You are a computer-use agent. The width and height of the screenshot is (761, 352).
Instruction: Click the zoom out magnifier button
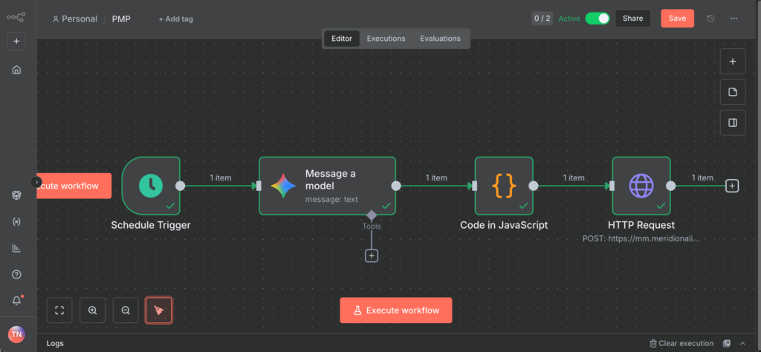tap(126, 310)
